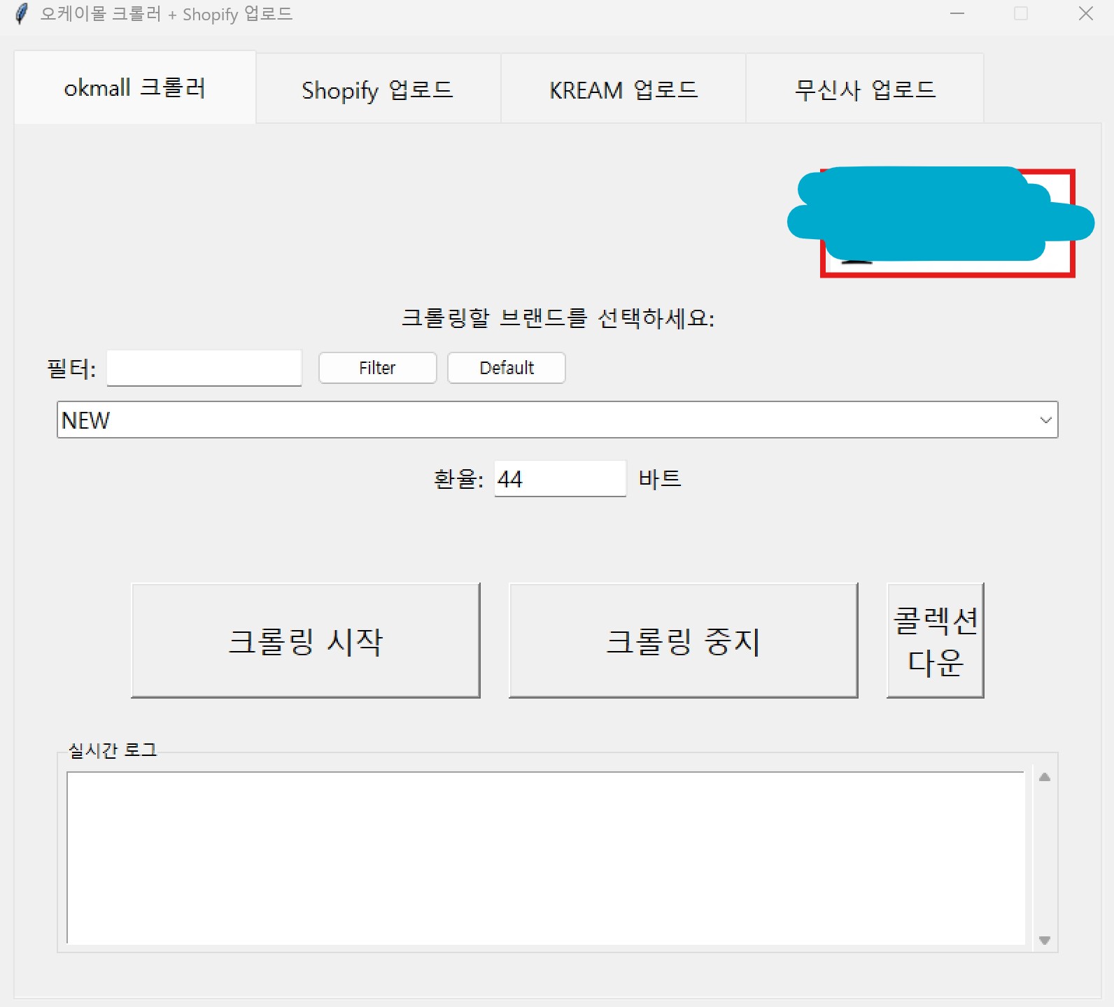Focus the 필터 text input field

click(x=204, y=368)
